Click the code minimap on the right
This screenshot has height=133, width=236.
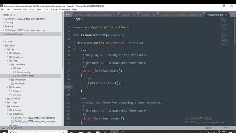coord(225,32)
